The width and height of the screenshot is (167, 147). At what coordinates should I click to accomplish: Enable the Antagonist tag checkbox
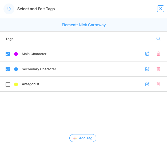point(8,84)
